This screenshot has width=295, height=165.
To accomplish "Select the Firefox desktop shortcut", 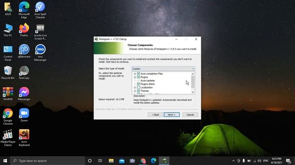I will coord(24,30).
